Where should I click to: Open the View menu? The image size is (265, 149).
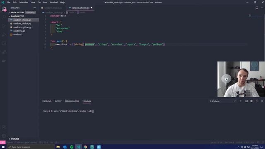point(33,2)
